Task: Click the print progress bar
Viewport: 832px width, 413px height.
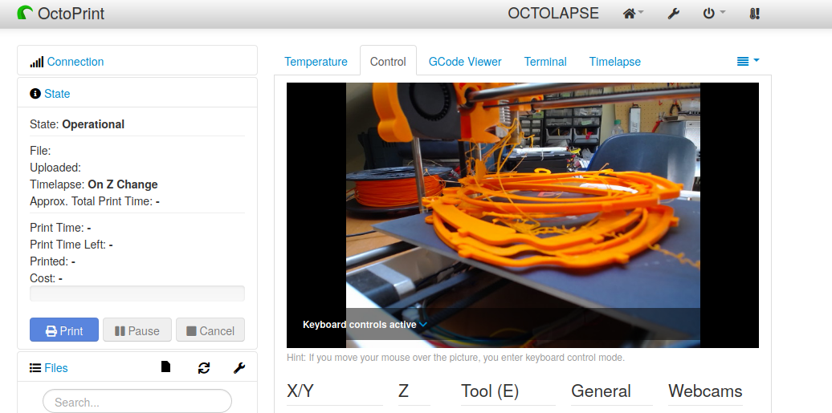Action: [x=137, y=294]
